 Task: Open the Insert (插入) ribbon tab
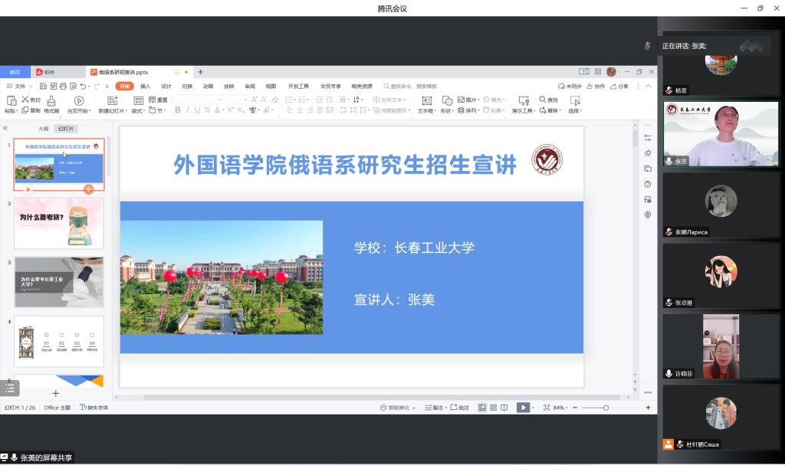tap(145, 87)
